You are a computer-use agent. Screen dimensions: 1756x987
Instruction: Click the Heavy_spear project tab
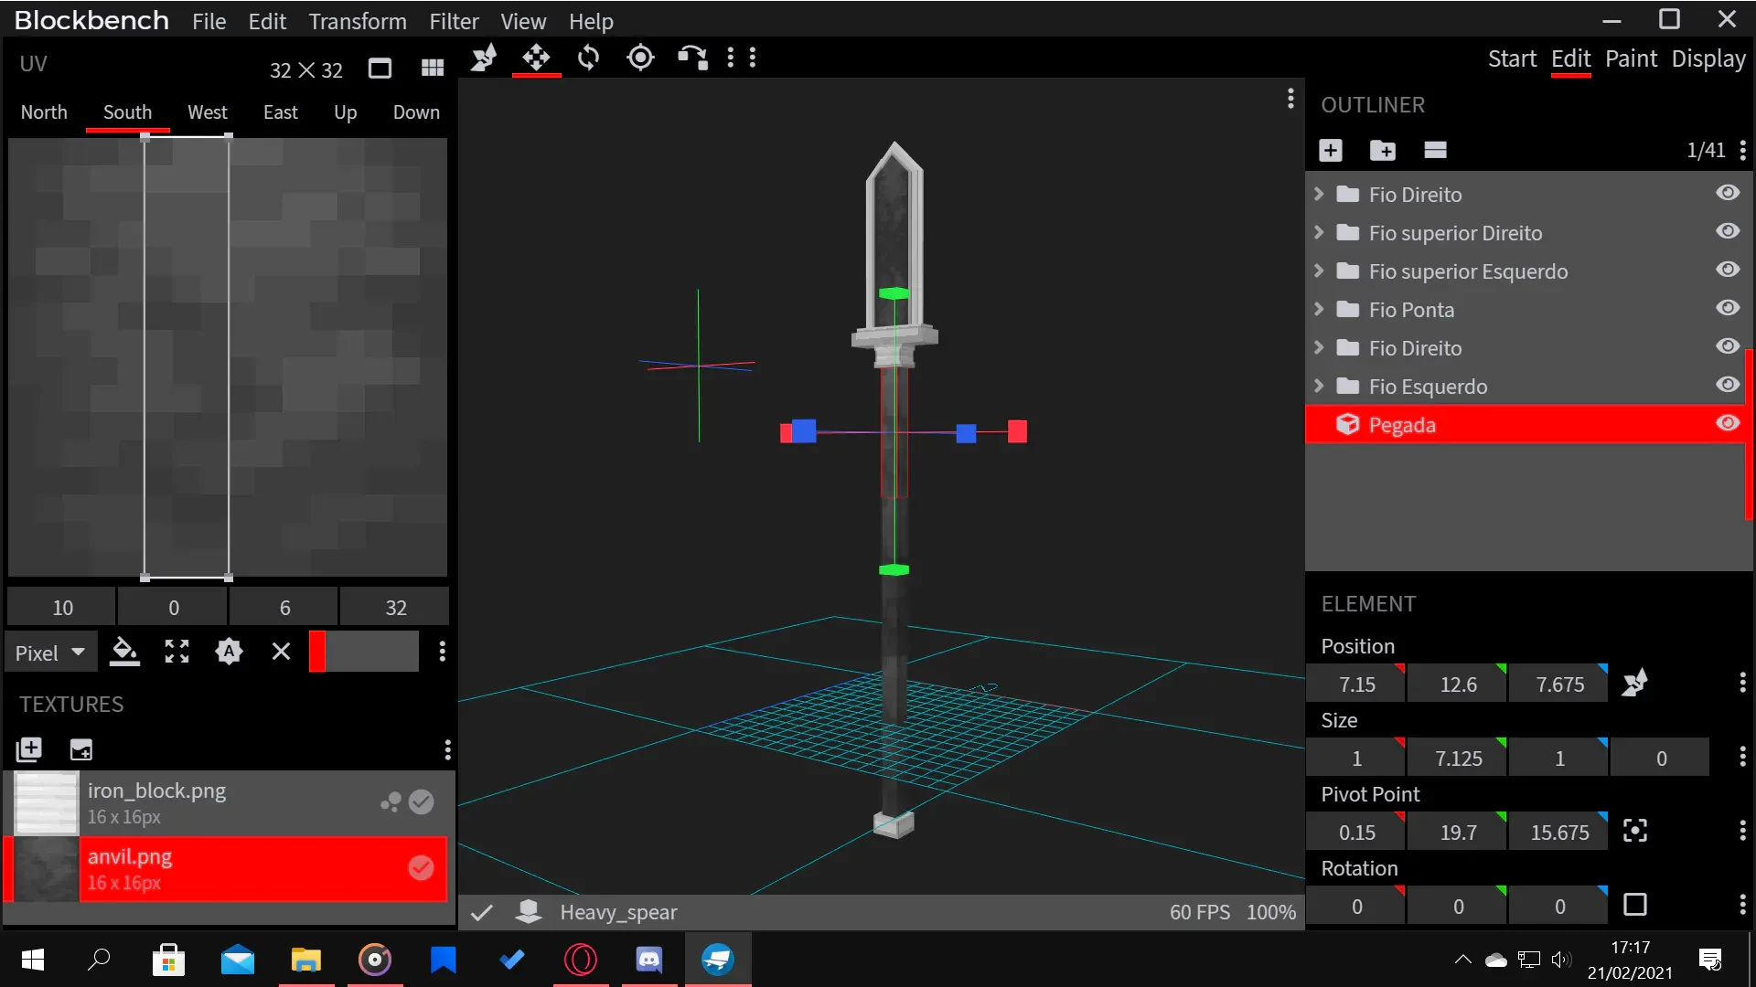point(618,912)
